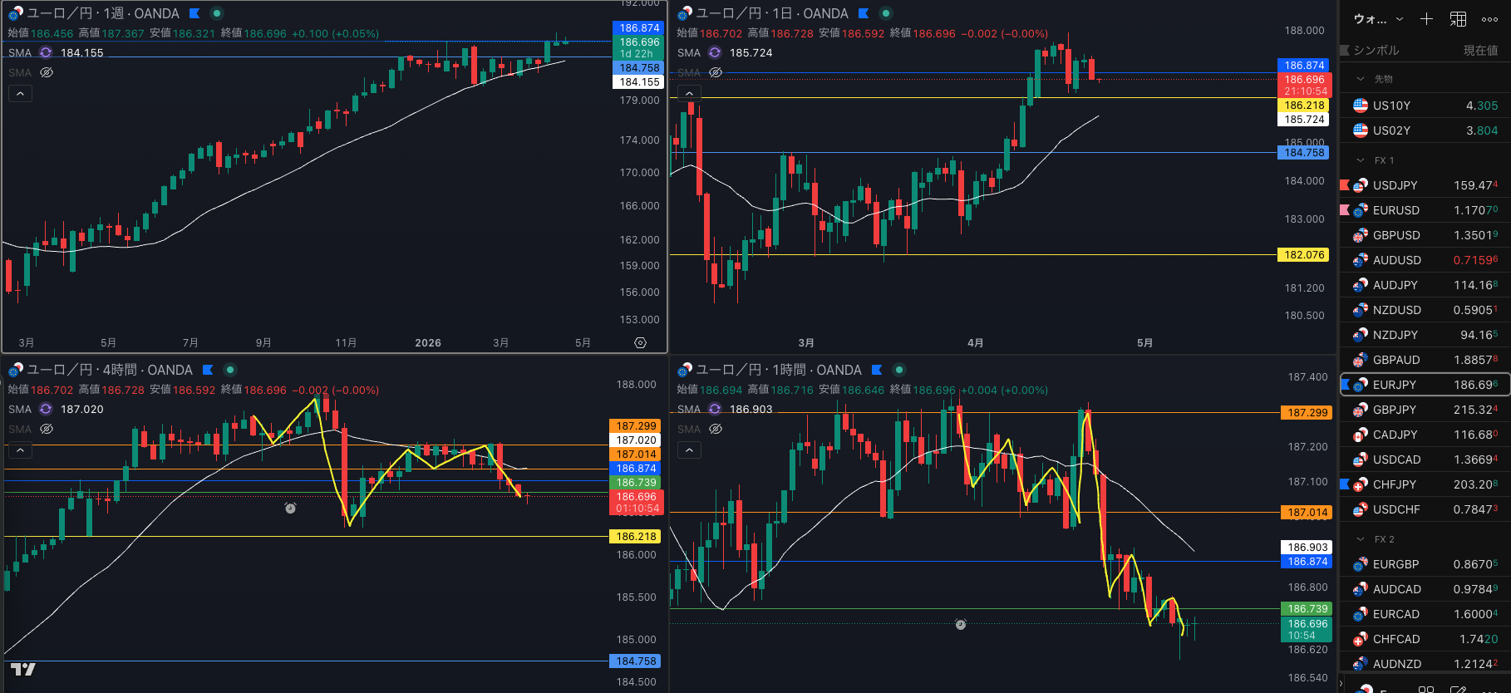Image resolution: width=1511 pixels, height=693 pixels.
Task: Open the 4-hour chart's EUR/JPY symbol title
Action: point(110,370)
